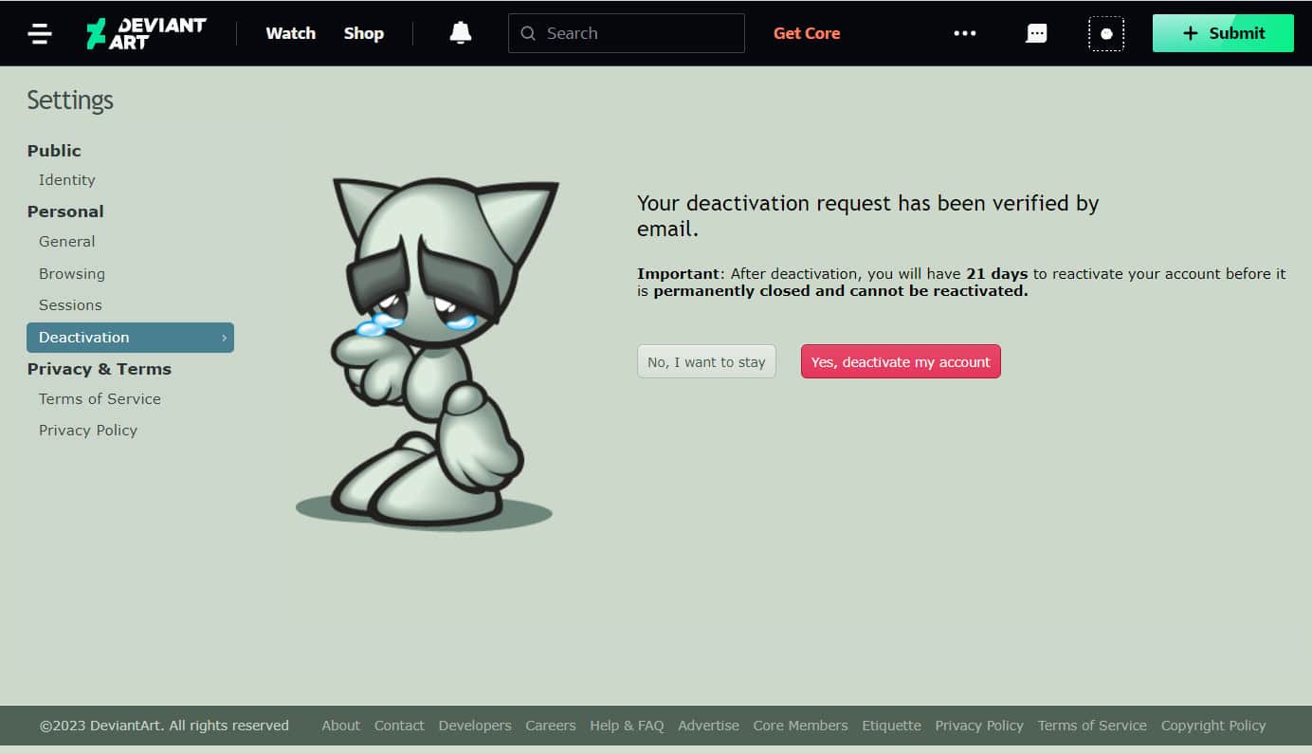This screenshot has height=754, width=1312.
Task: Open Help & FAQ in the footer
Action: click(x=627, y=726)
